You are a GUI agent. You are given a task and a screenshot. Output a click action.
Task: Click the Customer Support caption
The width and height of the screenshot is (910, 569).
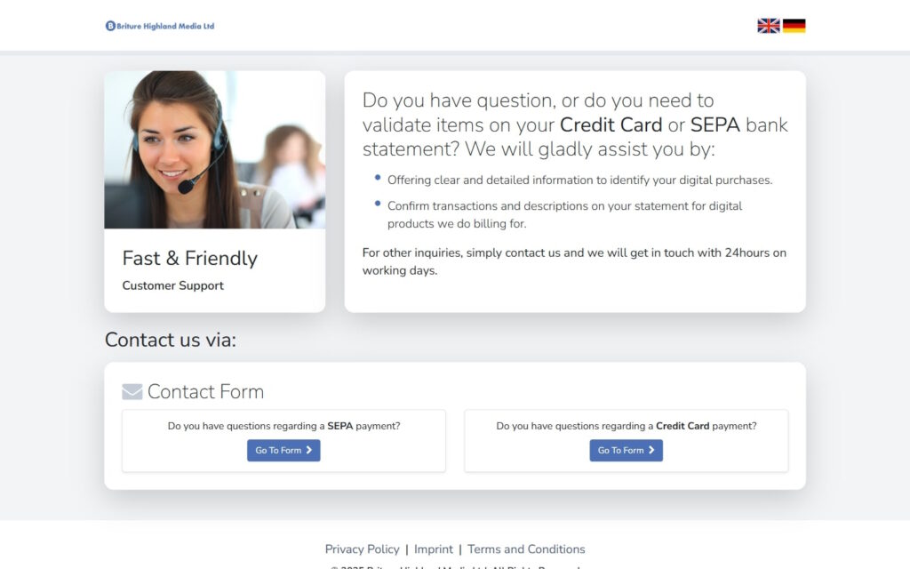pos(172,285)
